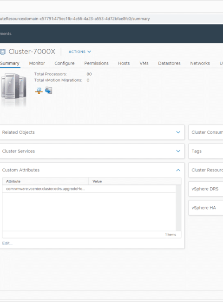Select the com.vmware.vcenter.cluster.edrs attribute row
The height and width of the screenshot is (302, 223).
tap(89, 189)
